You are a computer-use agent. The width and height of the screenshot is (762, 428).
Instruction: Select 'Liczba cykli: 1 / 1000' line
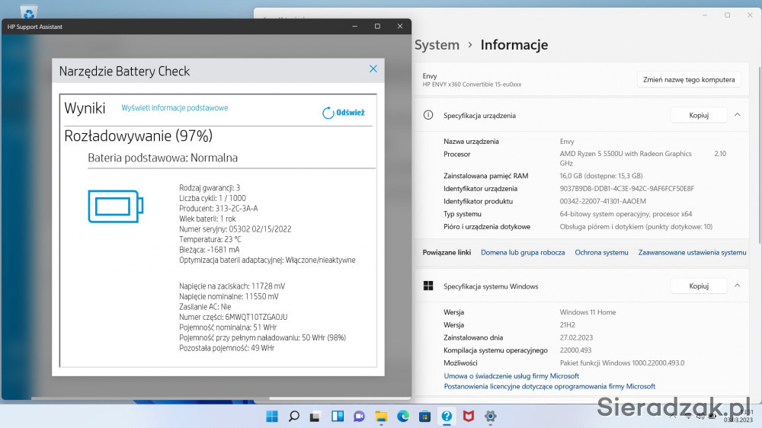click(213, 198)
